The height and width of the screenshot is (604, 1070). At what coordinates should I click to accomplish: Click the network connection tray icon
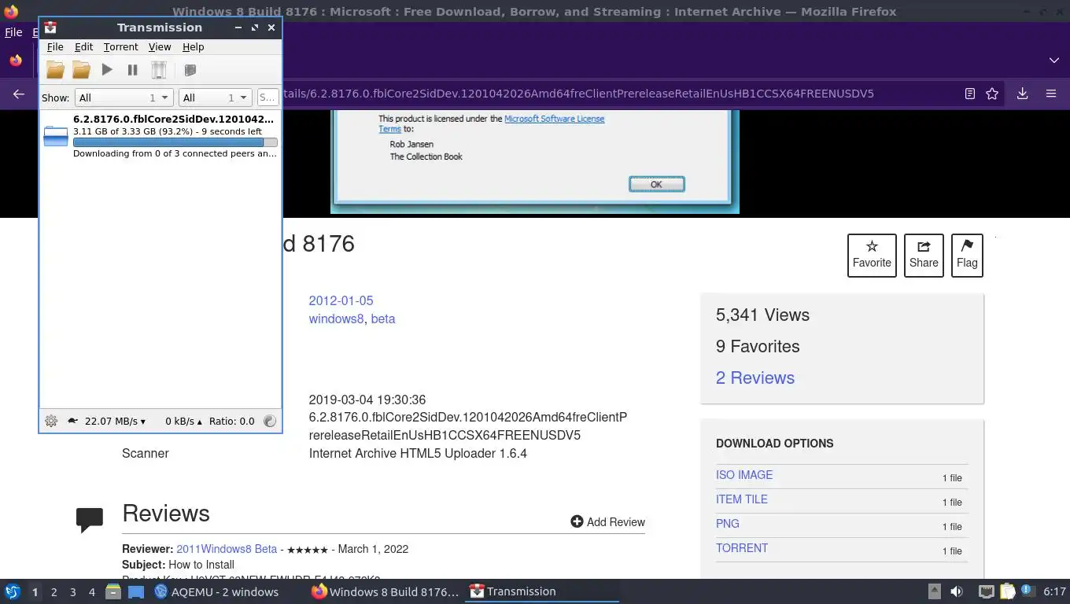coord(986,591)
